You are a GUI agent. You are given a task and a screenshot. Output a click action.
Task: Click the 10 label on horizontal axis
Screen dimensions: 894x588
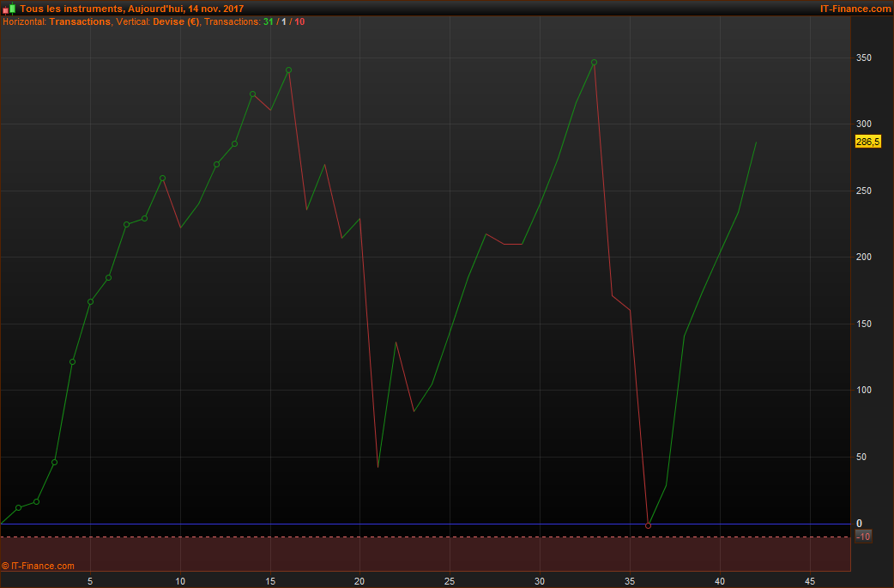pos(180,581)
